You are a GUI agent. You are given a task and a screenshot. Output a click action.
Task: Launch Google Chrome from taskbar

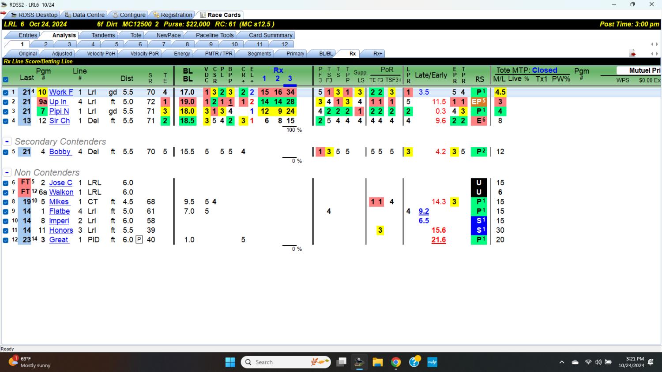pos(396,362)
